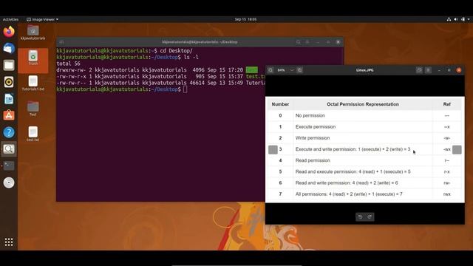The width and height of the screenshot is (473, 266).
Task: Click the 'All permissions' row text
Action: point(349,194)
